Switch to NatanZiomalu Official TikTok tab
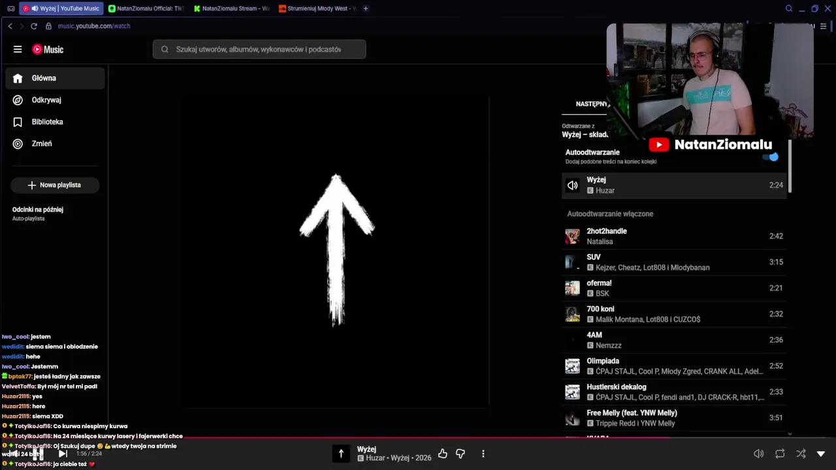 point(146,8)
